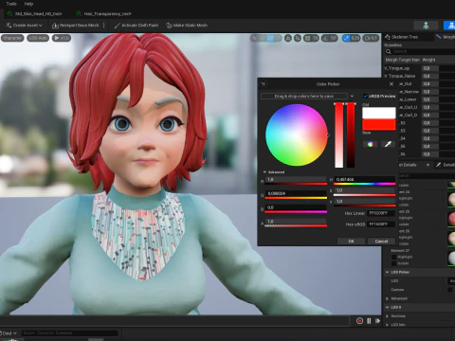455x341 pixels.
Task: Click the color wheel to choose a hue
Action: [x=297, y=135]
